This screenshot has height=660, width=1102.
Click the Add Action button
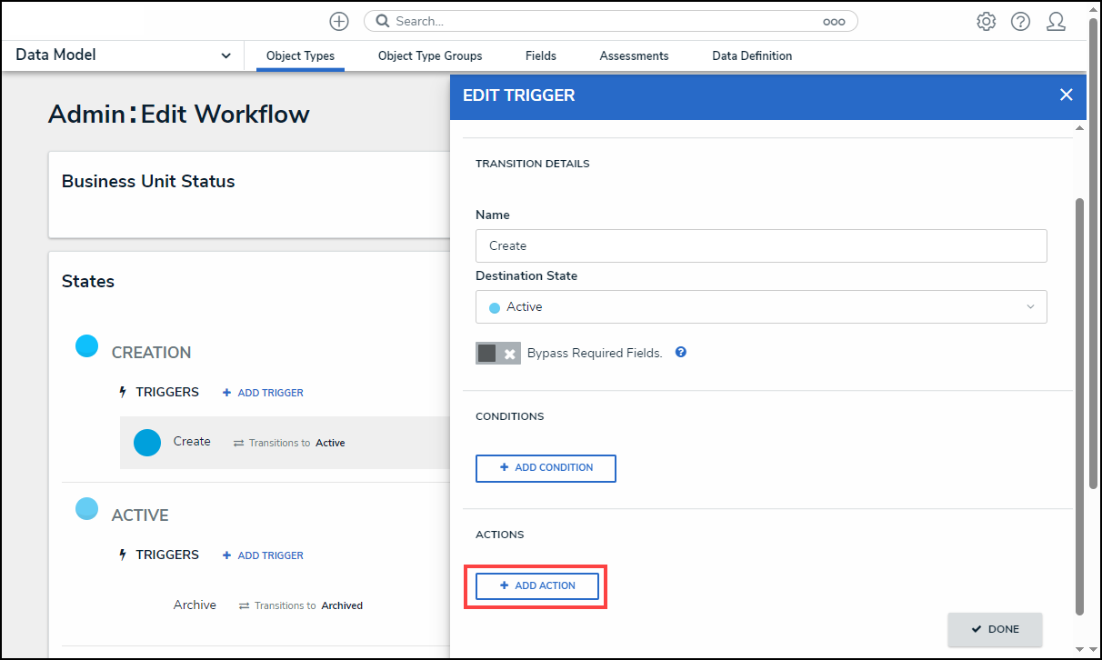coord(537,585)
